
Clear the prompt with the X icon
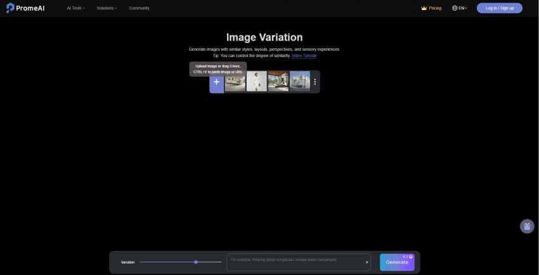(x=367, y=262)
